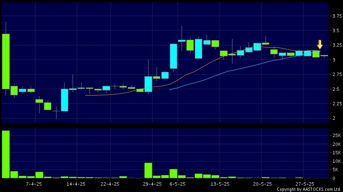Select the 2.25 price axis label
The height and width of the screenshot is (192, 343).
(337, 104)
